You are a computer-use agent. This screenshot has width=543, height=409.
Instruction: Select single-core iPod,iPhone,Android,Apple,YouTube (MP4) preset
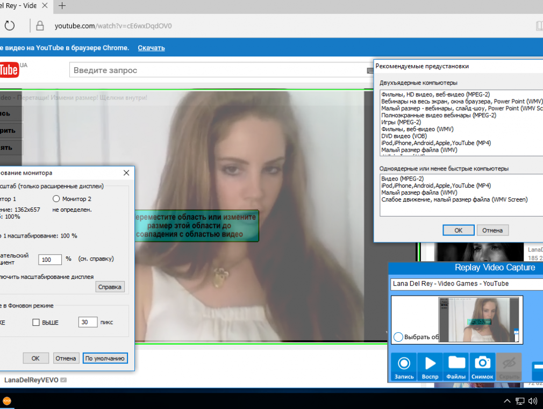click(x=436, y=185)
